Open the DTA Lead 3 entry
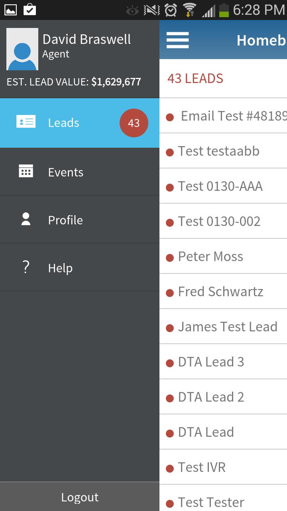 (211, 362)
